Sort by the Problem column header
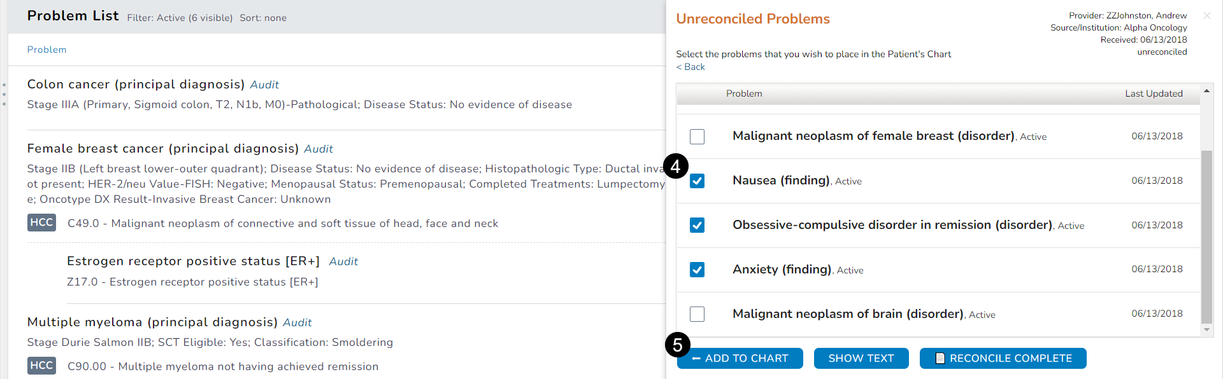 (46, 50)
